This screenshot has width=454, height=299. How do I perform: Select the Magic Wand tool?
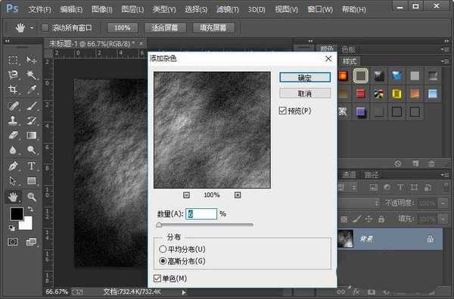click(x=31, y=75)
